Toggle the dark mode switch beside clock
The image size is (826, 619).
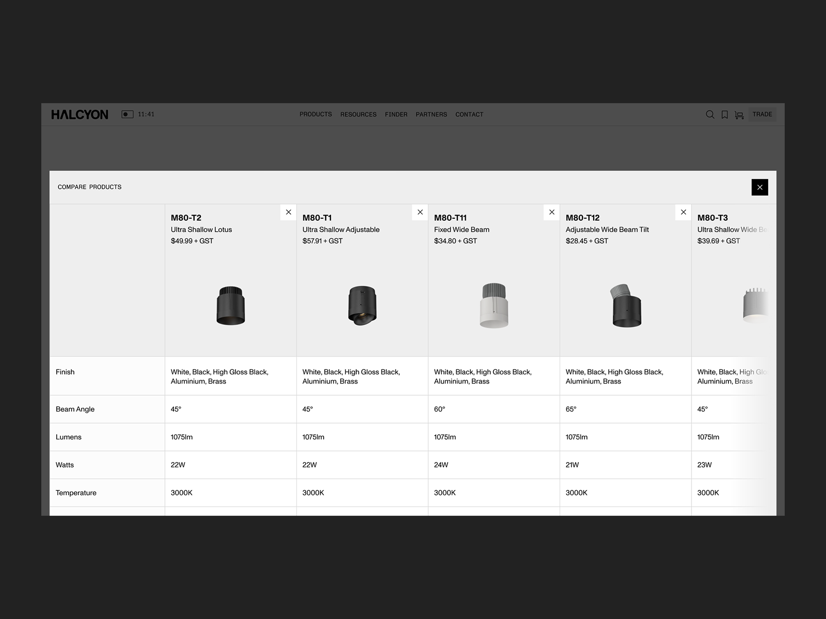pyautogui.click(x=128, y=115)
